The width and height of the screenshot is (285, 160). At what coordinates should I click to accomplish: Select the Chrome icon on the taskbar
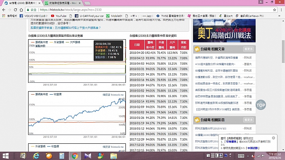point(75,156)
